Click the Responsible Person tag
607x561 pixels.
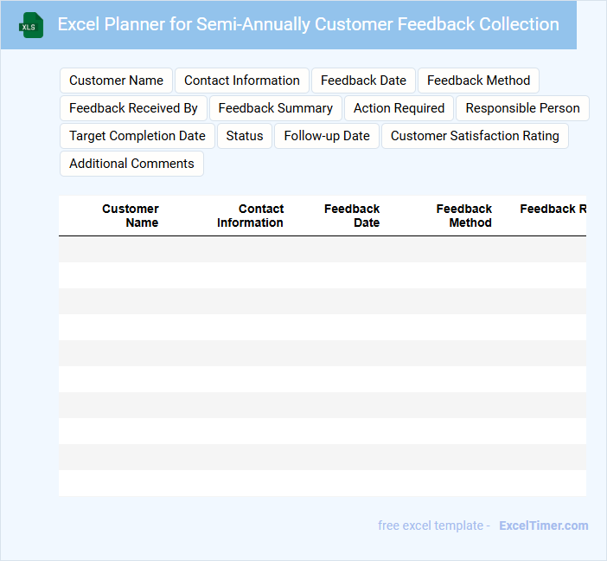523,108
